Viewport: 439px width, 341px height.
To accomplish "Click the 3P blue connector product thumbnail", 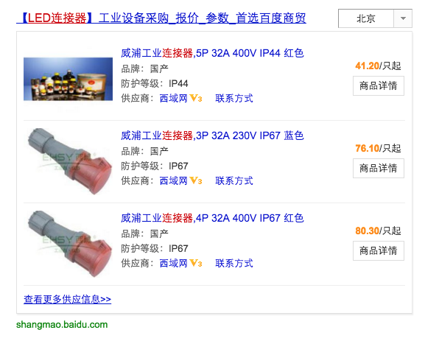I will (69, 161).
